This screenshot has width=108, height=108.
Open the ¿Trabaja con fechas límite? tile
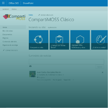(59, 40)
